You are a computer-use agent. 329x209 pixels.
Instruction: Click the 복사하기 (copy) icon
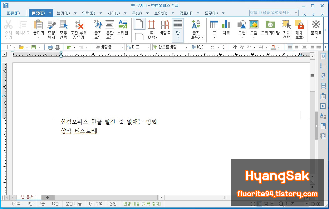pos(23,24)
